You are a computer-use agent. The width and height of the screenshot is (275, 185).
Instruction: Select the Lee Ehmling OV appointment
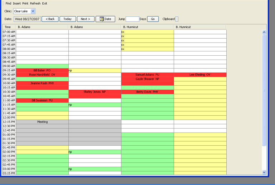tap(200, 75)
